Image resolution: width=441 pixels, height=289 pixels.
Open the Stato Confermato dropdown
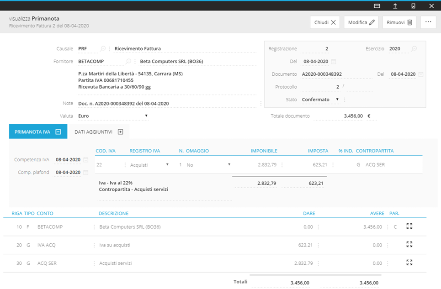(x=337, y=100)
